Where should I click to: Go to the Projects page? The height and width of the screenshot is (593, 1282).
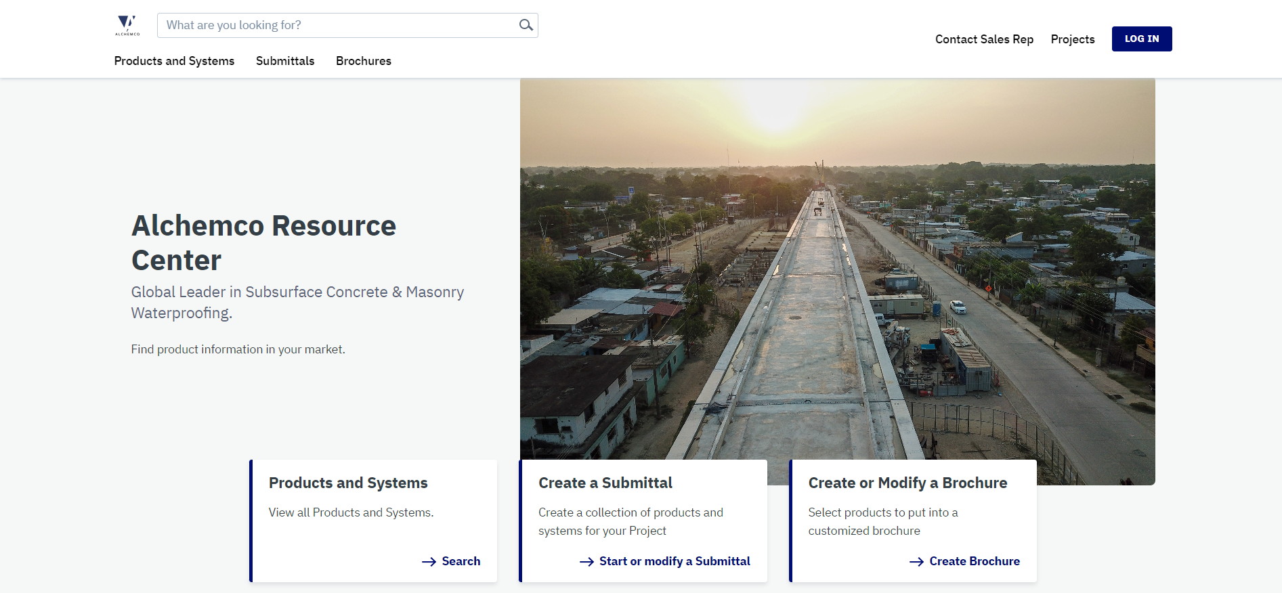tap(1072, 39)
